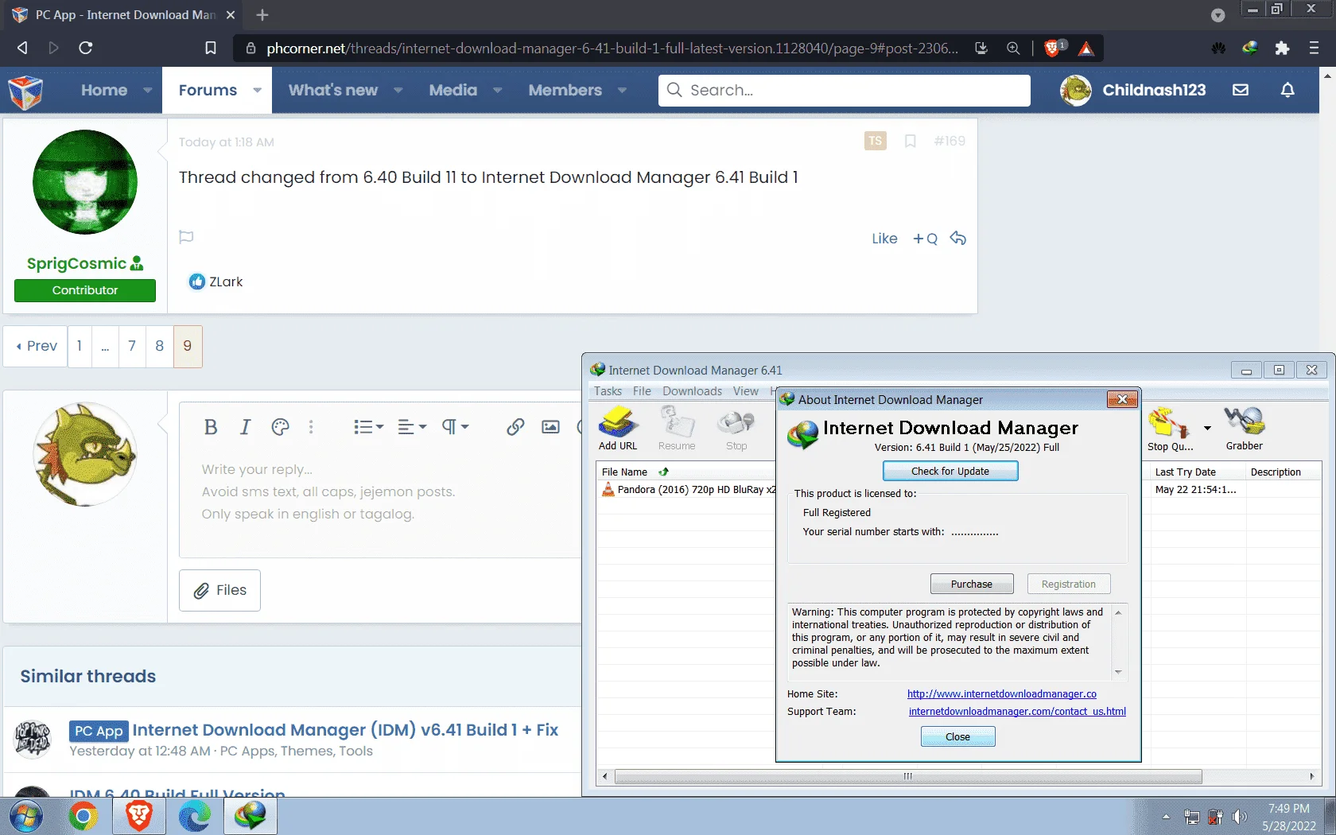Open the text alignment dropdown
The height and width of the screenshot is (835, 1336).
412,427
